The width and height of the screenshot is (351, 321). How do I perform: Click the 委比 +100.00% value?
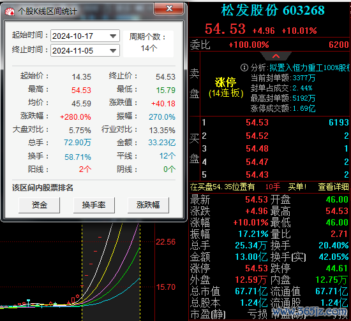click(249, 45)
